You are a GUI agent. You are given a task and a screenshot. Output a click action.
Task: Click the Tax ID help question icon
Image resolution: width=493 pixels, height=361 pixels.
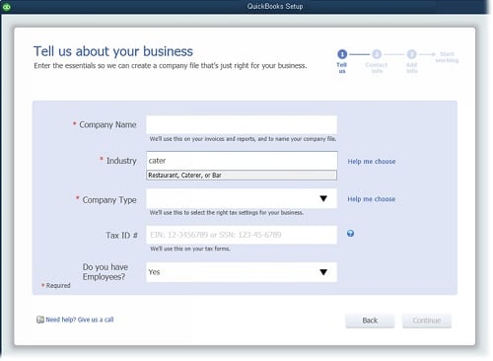[x=350, y=234]
